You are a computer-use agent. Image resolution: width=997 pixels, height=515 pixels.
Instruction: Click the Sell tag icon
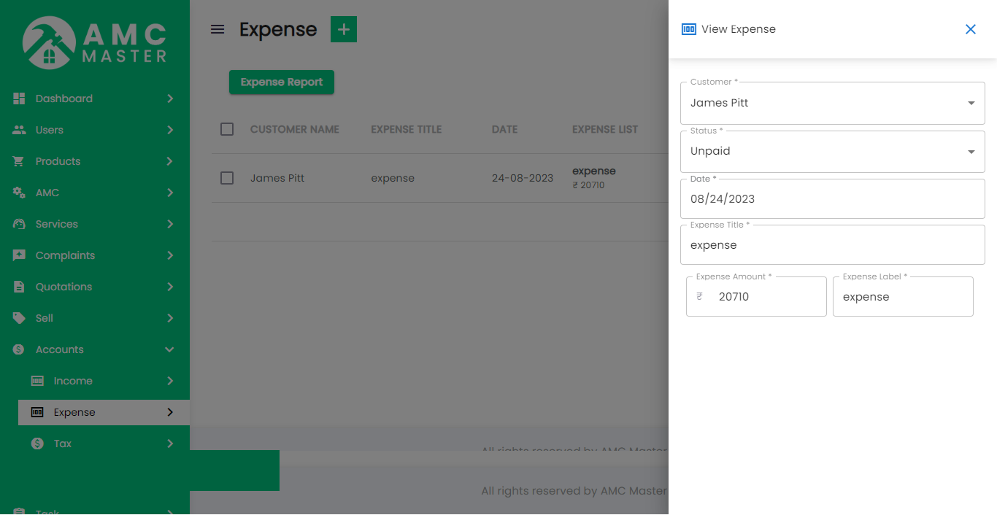pyautogui.click(x=19, y=318)
